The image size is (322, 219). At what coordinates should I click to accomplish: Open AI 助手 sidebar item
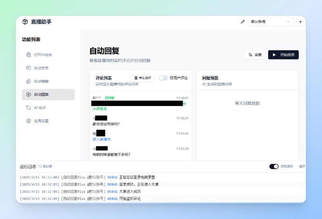click(48, 108)
